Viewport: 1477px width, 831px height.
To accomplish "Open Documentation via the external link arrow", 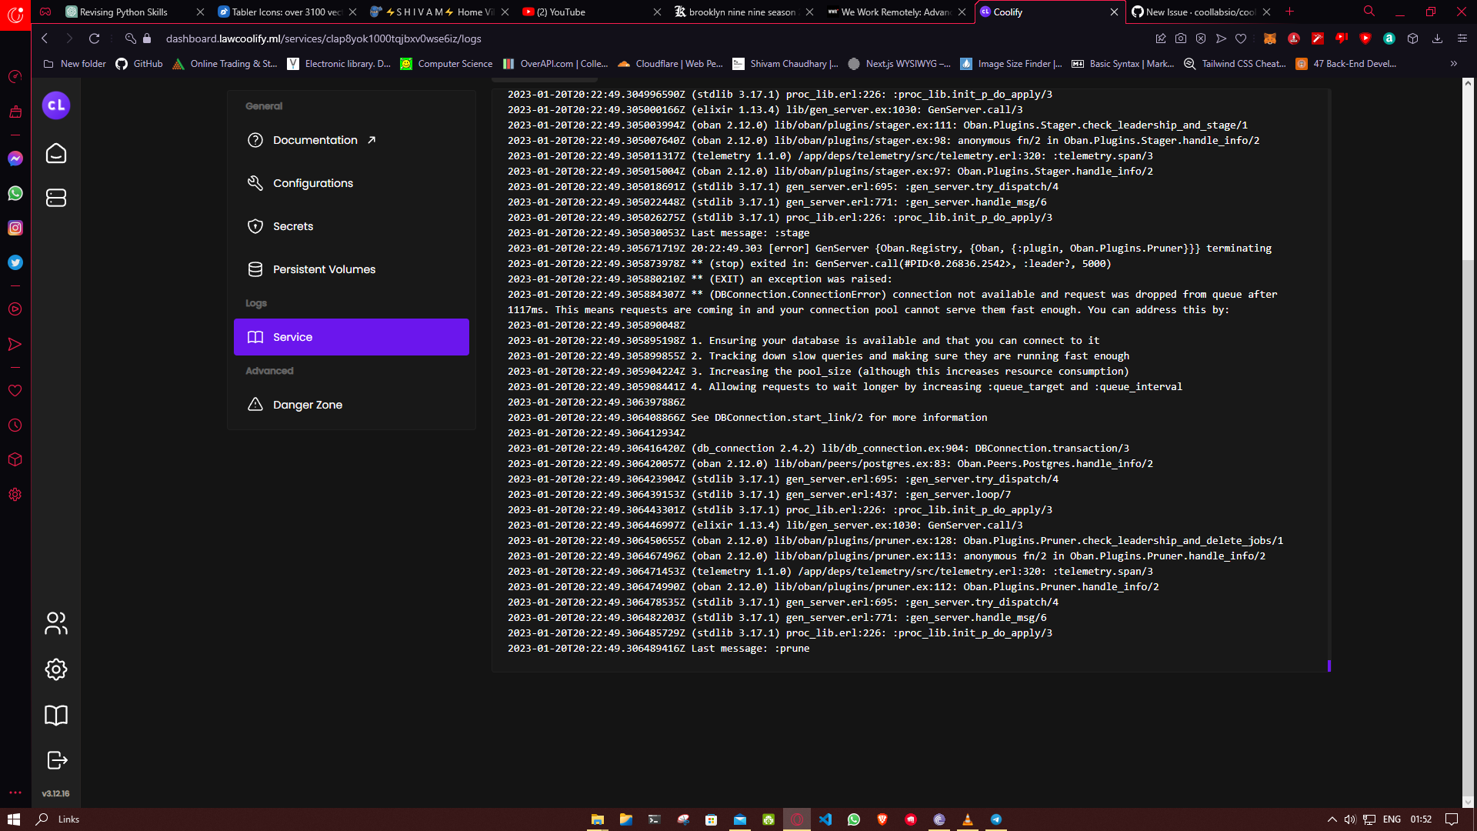I will 372,139.
